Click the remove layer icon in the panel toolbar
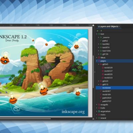Image resolution: width=133 pixels, height=133 pixels. point(101,31)
